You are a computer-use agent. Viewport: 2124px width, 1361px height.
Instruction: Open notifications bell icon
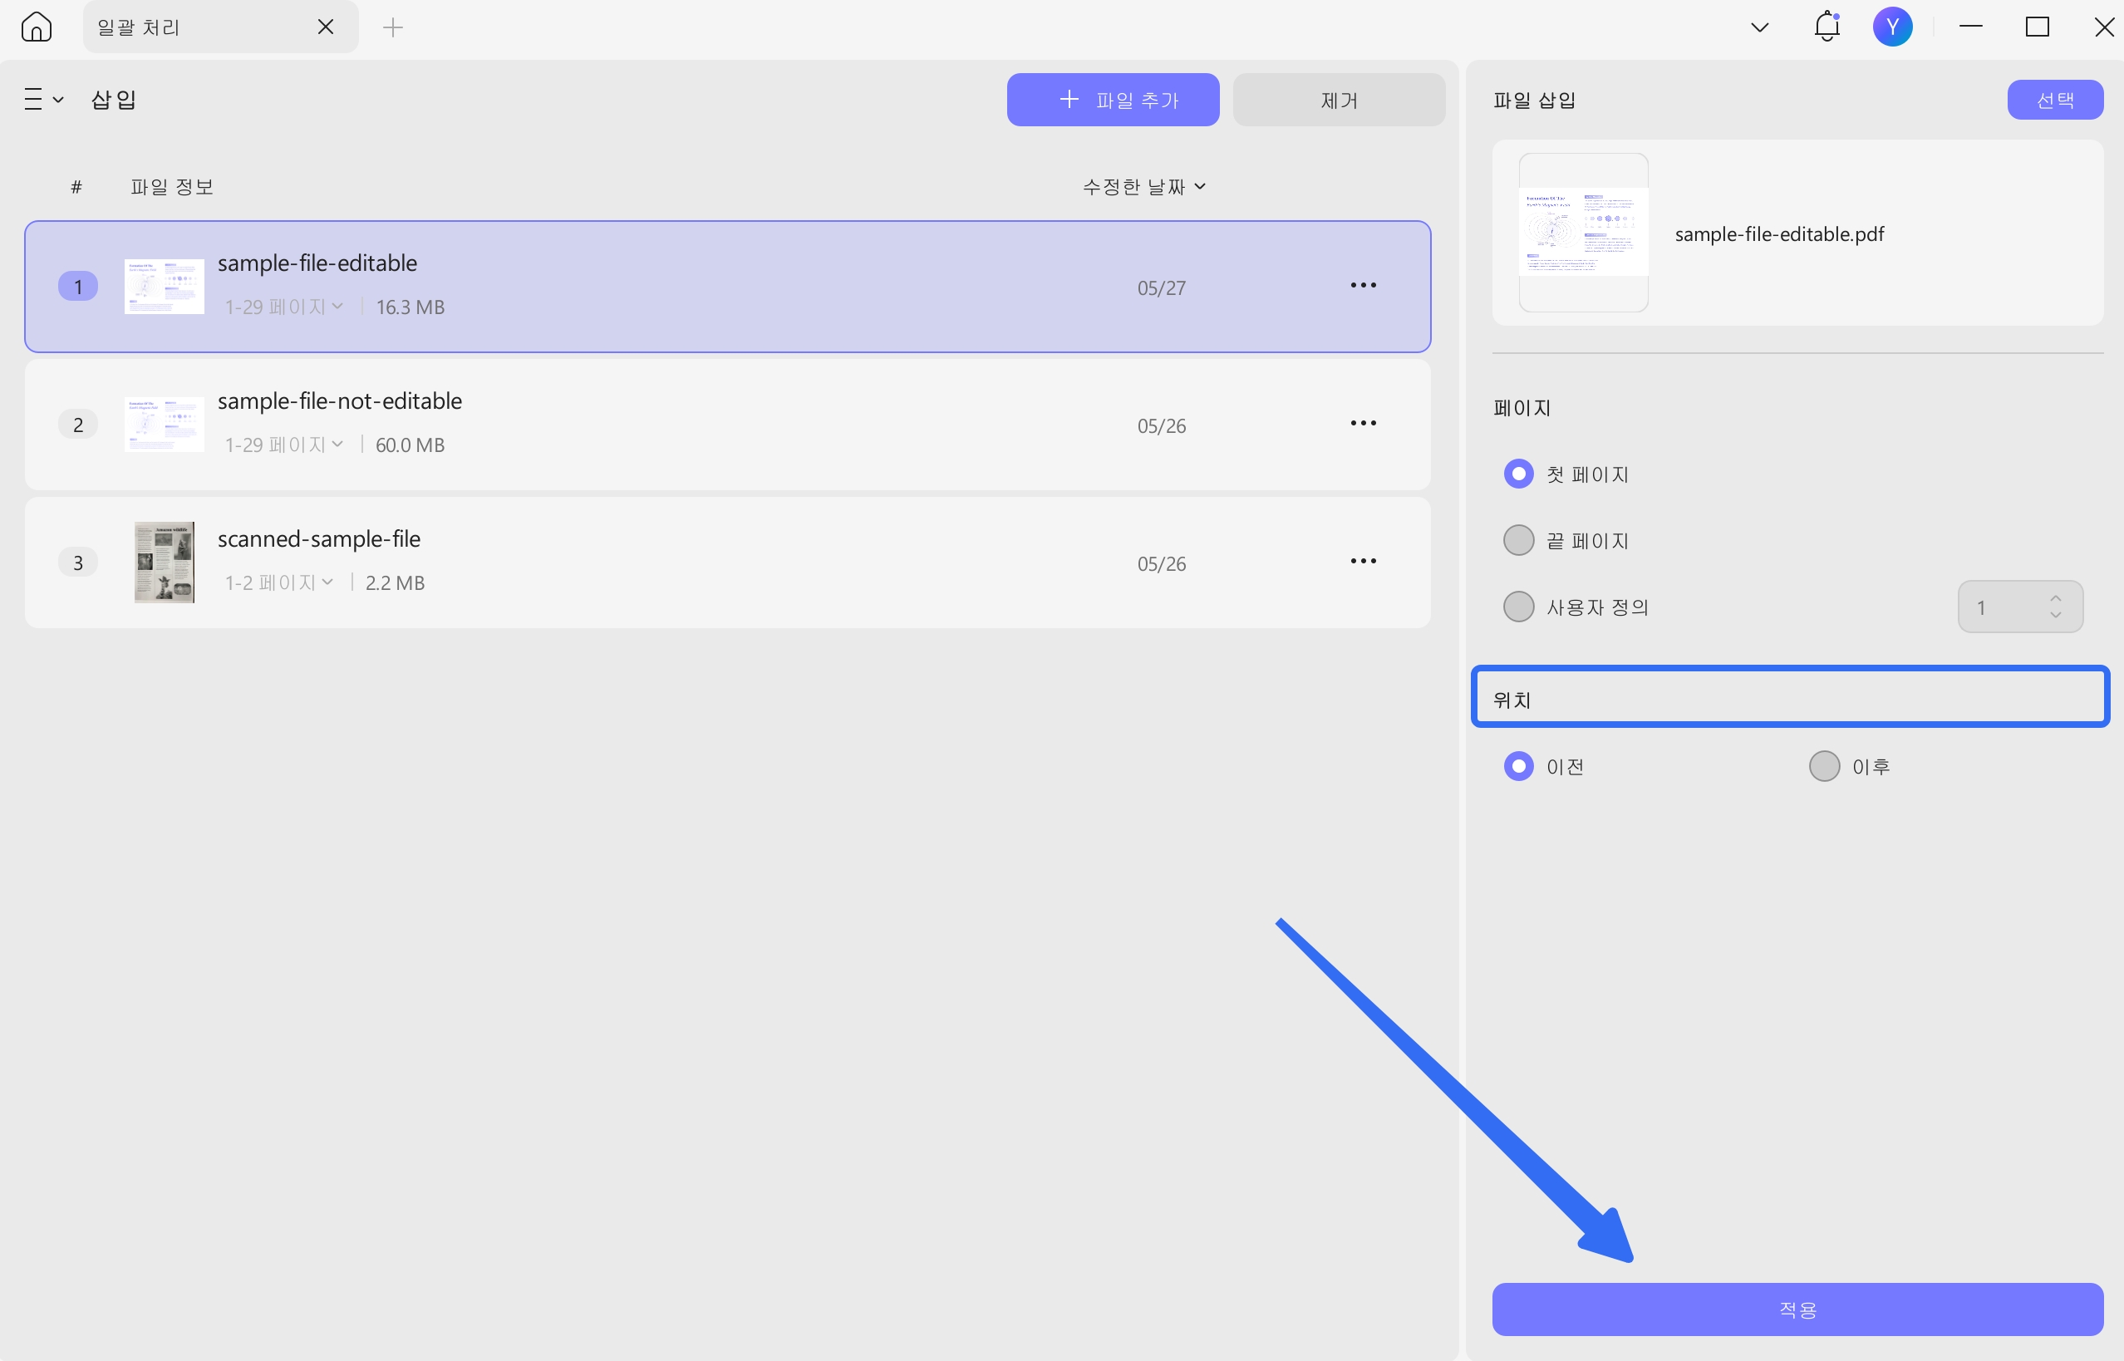click(1827, 27)
